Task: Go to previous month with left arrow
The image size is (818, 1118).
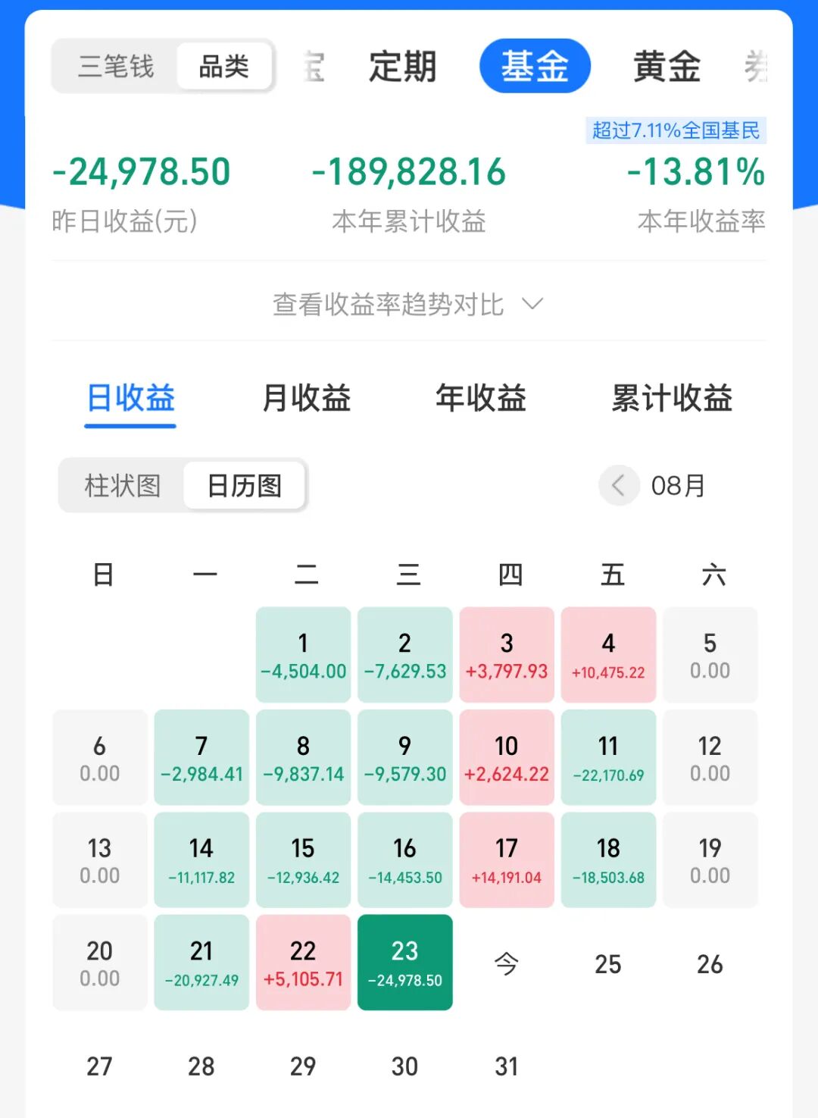Action: pos(619,485)
